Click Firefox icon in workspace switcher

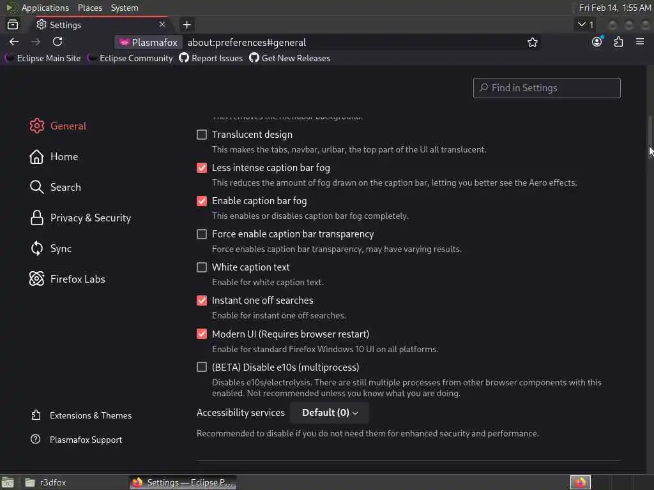pos(580,482)
